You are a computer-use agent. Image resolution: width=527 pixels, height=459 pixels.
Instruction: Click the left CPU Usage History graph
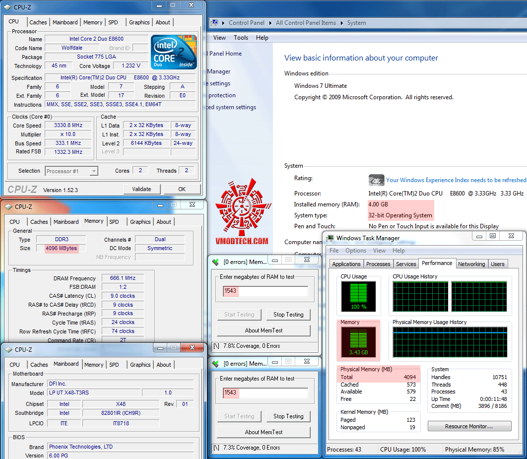[420, 297]
